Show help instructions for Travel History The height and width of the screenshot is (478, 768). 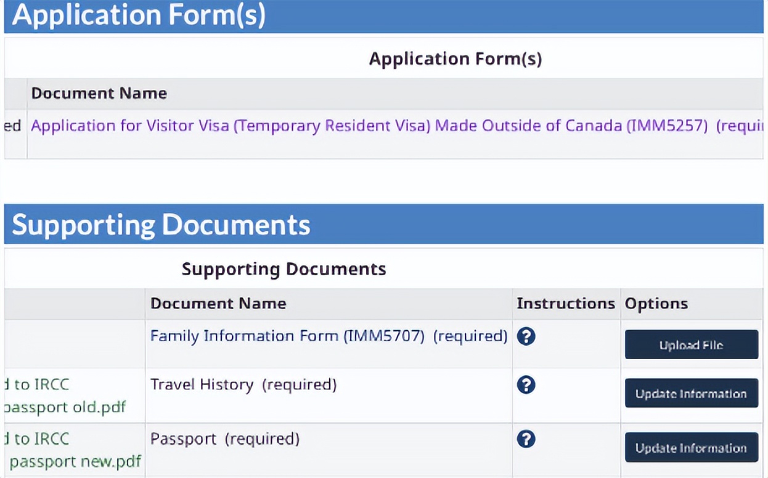526,385
